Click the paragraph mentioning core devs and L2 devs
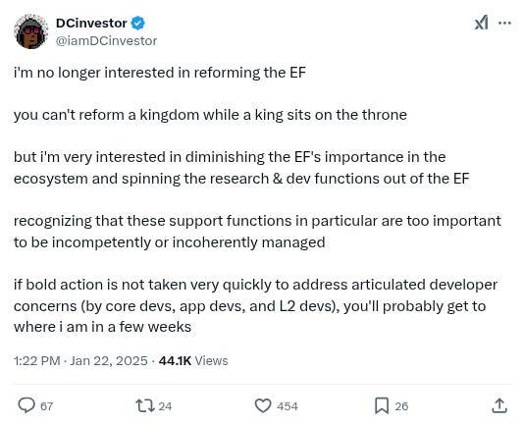Screen dimensions: 524x426 [256, 305]
